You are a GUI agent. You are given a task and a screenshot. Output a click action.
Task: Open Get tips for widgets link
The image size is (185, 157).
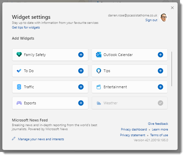point(26,28)
